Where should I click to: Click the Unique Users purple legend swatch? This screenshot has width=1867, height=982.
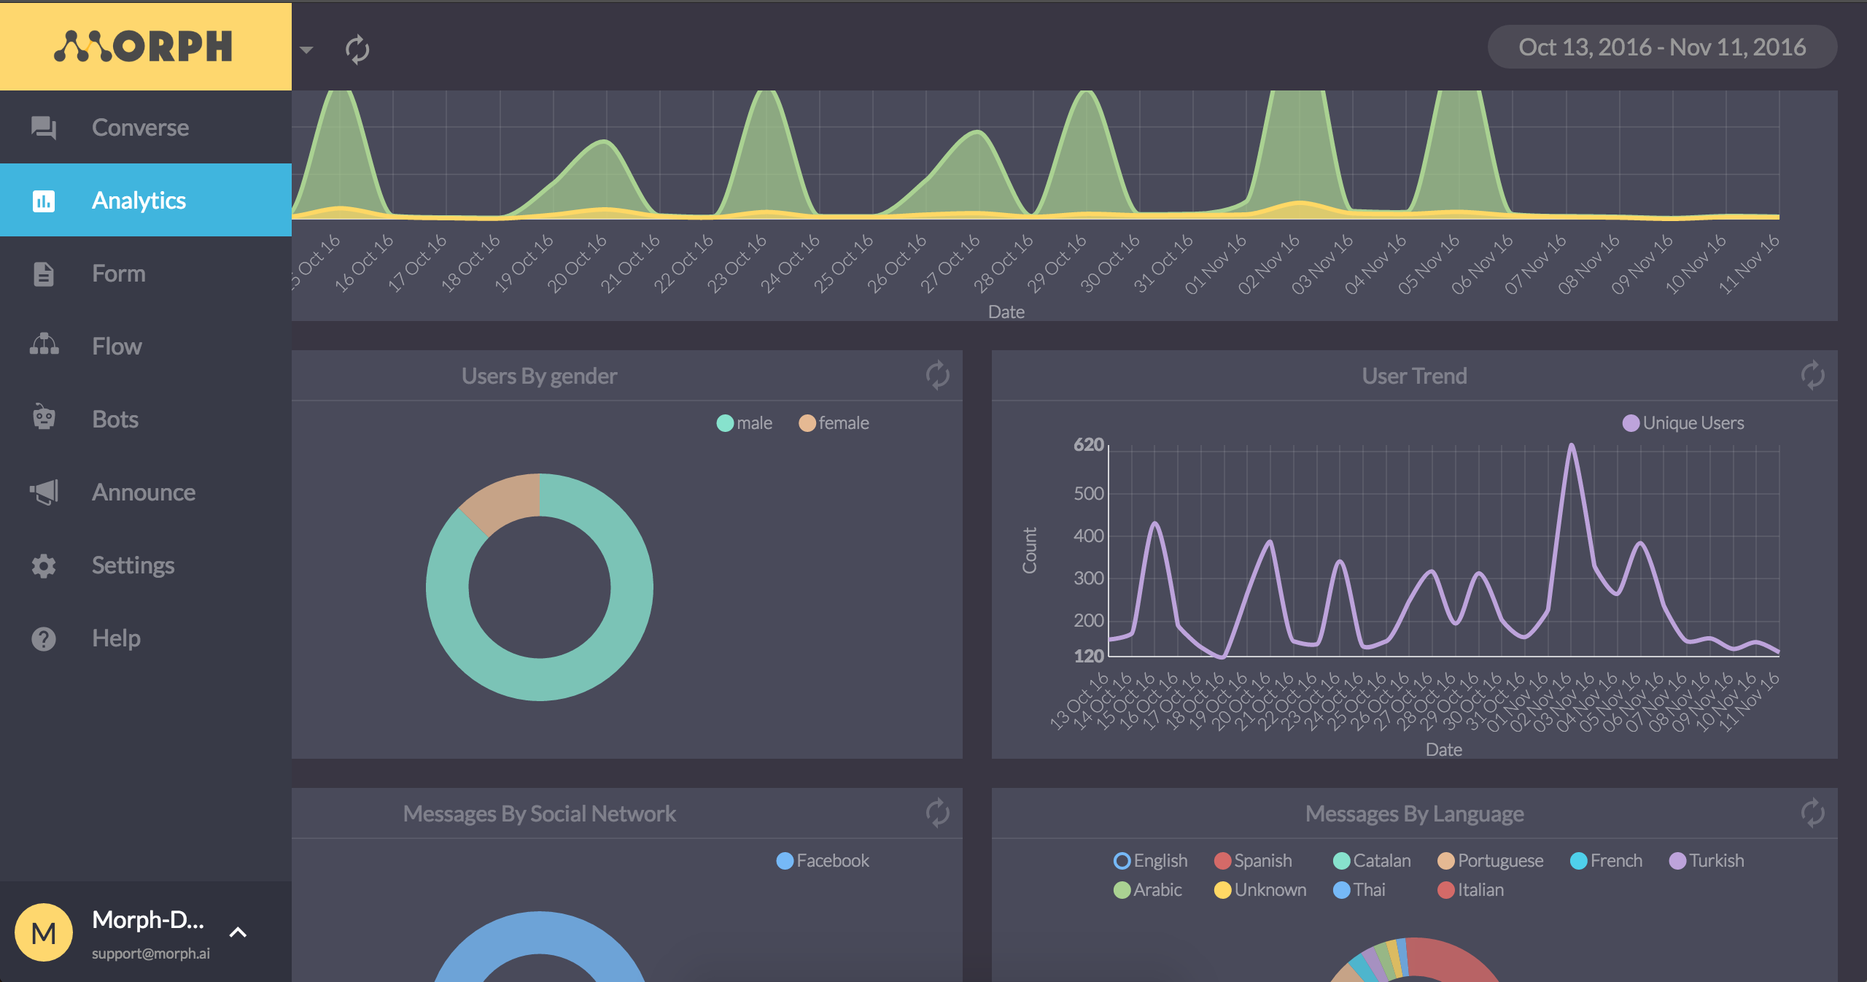[x=1631, y=423]
